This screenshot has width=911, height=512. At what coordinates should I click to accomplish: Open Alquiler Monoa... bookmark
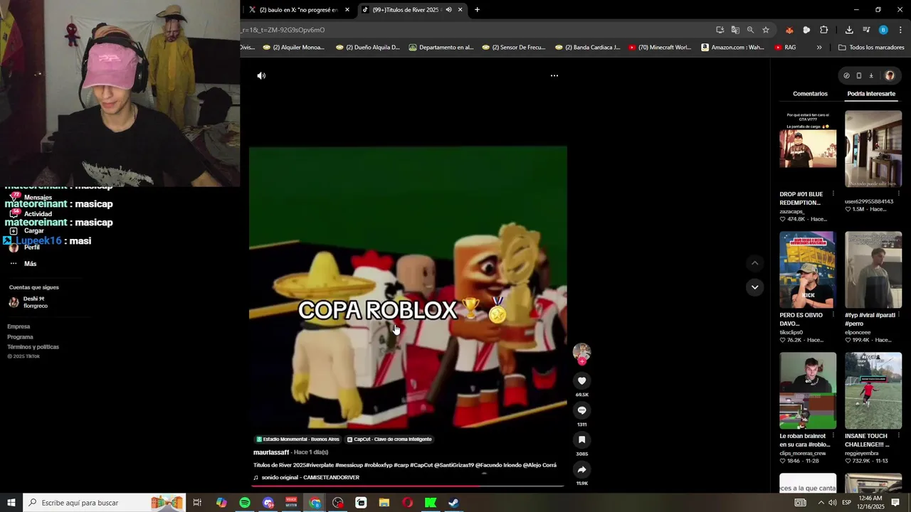coord(293,48)
